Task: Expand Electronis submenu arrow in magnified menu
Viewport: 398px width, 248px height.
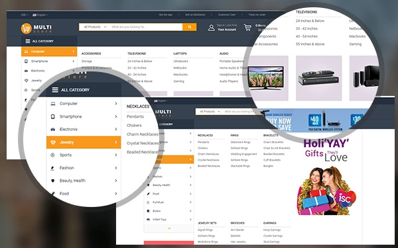Action: (x=115, y=130)
